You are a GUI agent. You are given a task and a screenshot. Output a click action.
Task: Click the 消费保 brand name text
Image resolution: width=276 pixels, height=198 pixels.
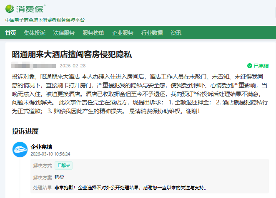30,9
